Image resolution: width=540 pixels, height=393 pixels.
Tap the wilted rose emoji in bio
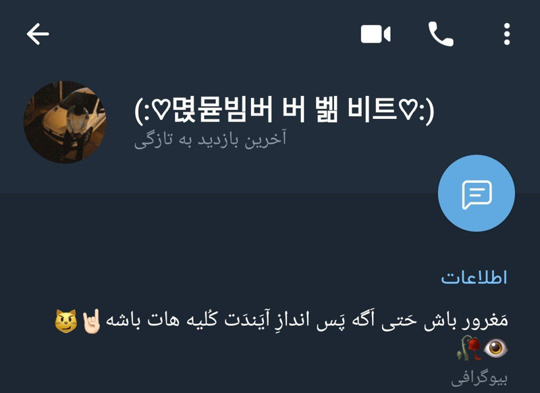(x=469, y=348)
